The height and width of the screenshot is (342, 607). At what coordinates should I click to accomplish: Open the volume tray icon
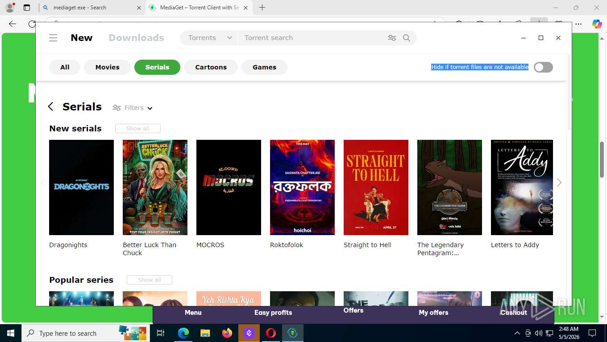(539, 333)
